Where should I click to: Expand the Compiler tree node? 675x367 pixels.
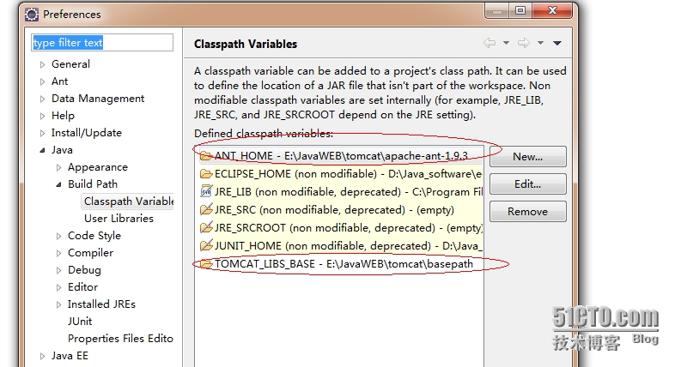coord(58,253)
